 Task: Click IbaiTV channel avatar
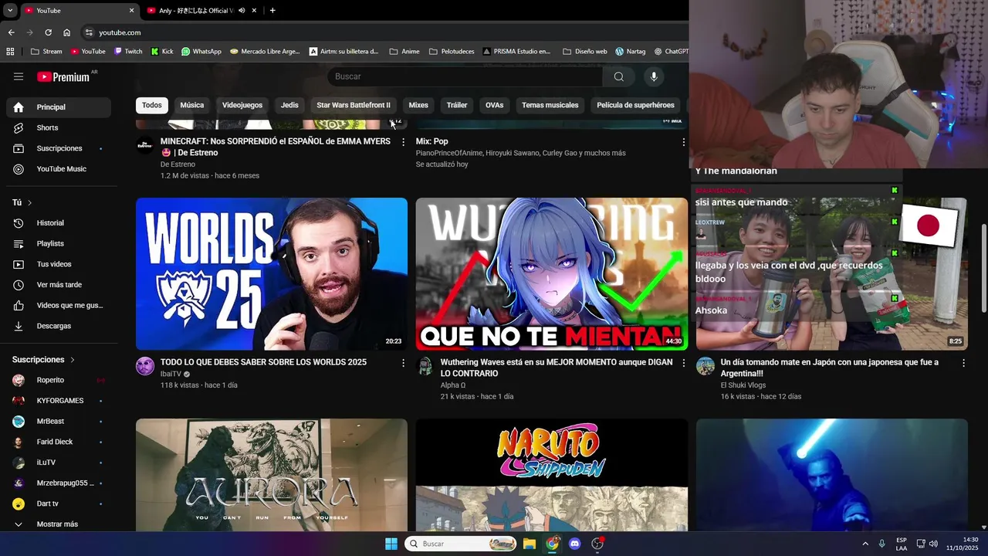pos(145,366)
